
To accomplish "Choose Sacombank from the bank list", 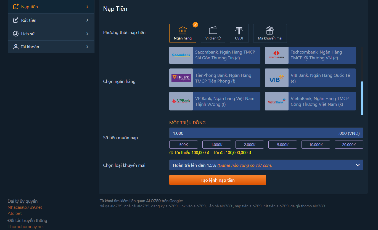I will point(215,55).
